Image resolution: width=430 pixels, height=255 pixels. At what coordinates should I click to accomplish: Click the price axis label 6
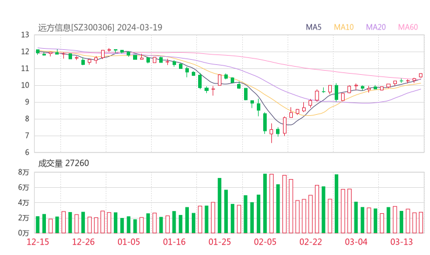tap(27, 153)
